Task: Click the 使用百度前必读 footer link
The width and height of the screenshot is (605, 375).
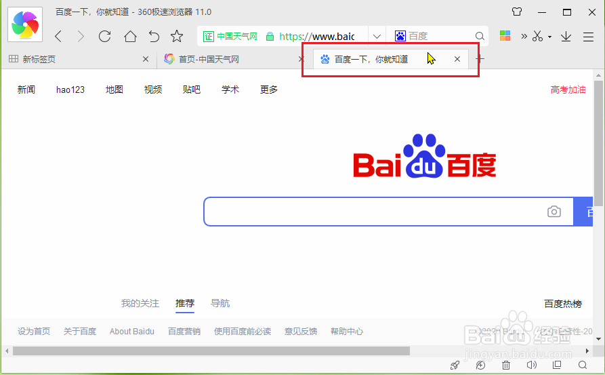Action: 243,332
